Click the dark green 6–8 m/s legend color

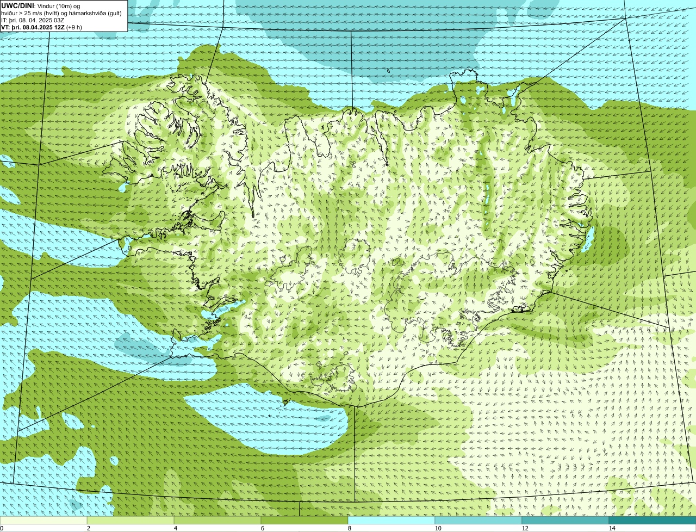point(304,520)
